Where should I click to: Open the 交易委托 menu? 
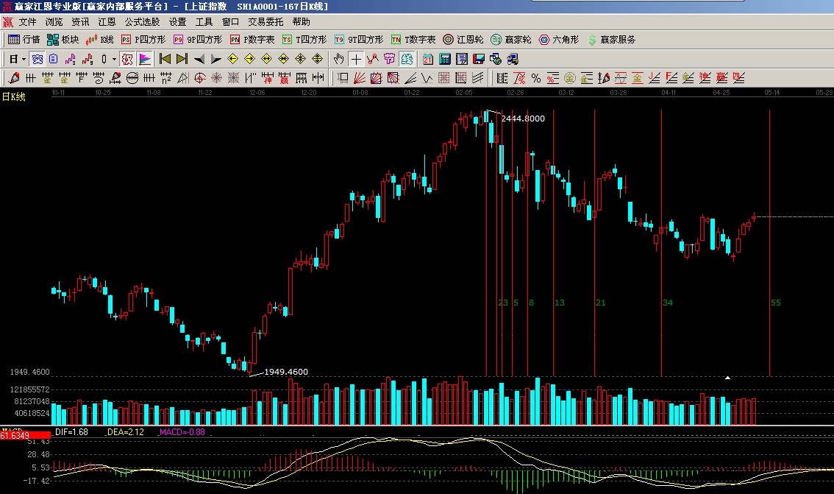click(265, 22)
